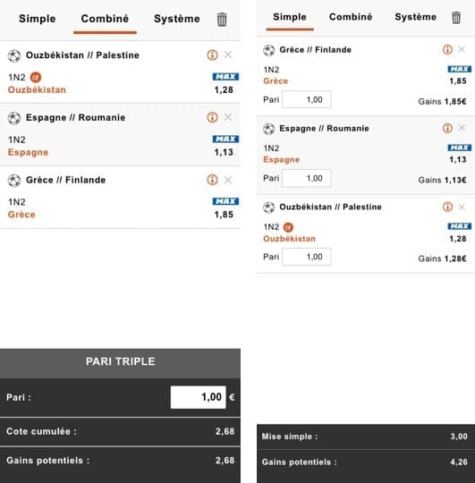Switch left panel to Simple tab
Screen dimensions: 475x483
tap(38, 19)
